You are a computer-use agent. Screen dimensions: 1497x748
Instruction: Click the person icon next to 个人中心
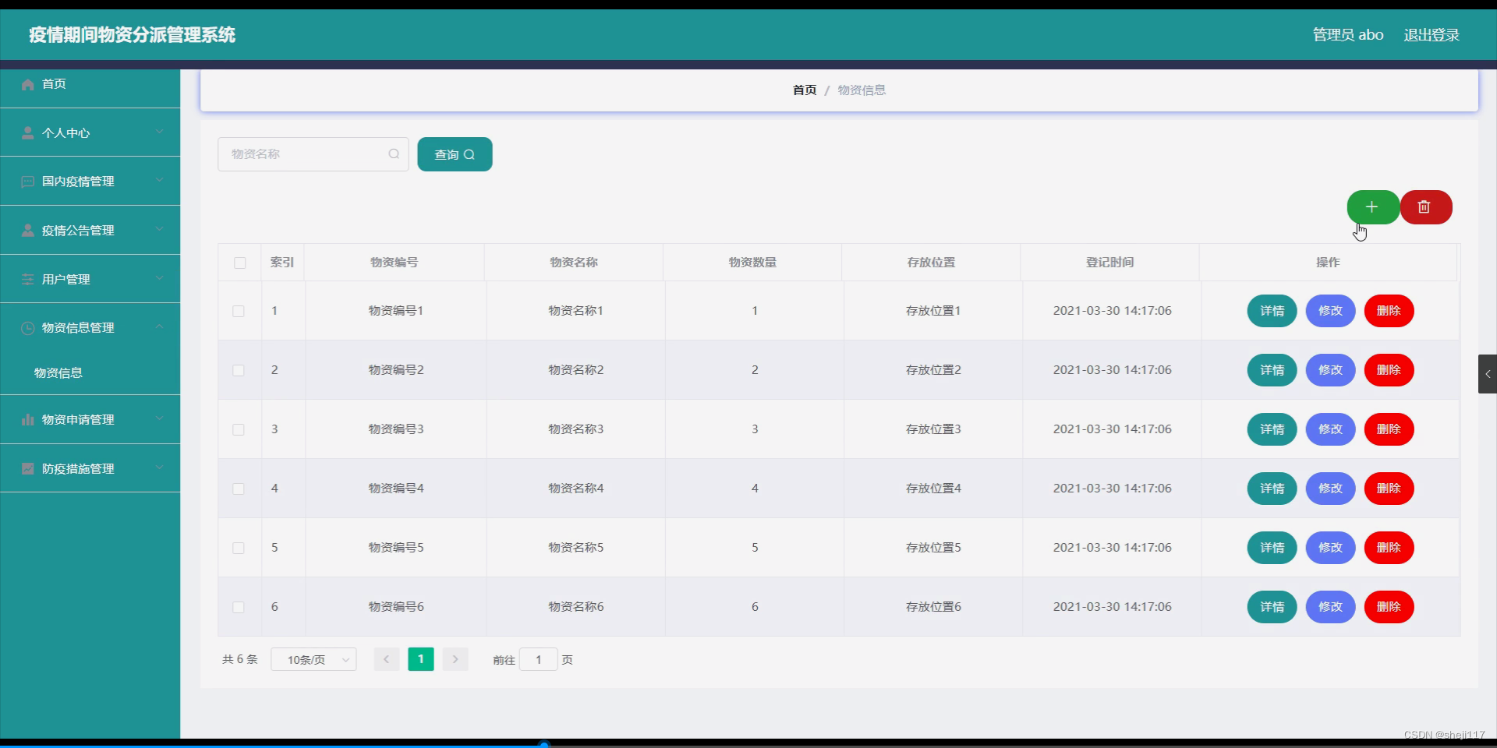pyautogui.click(x=28, y=133)
